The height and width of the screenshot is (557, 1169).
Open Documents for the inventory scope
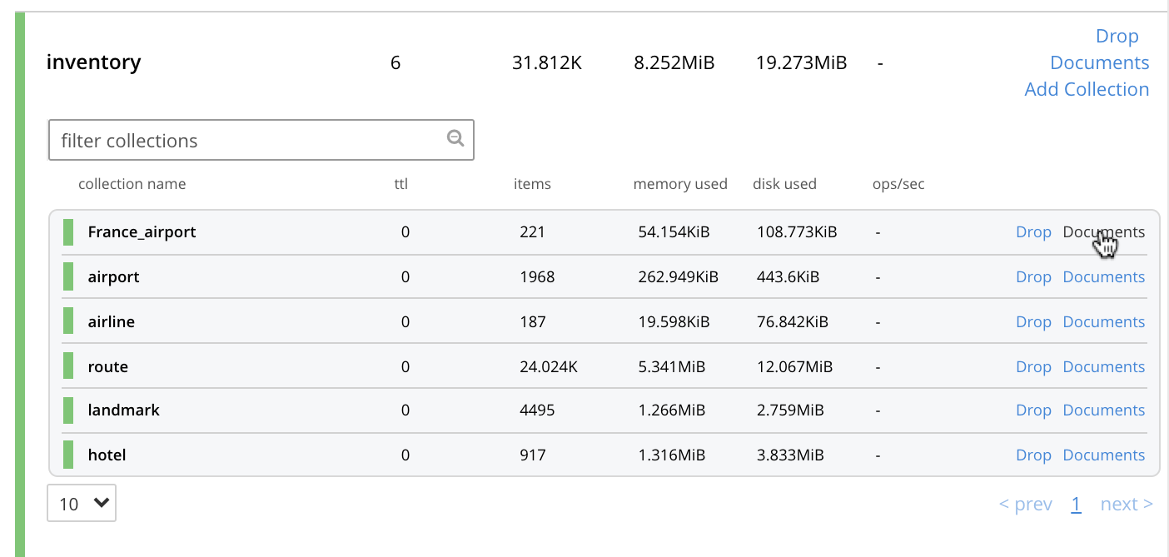click(1099, 62)
